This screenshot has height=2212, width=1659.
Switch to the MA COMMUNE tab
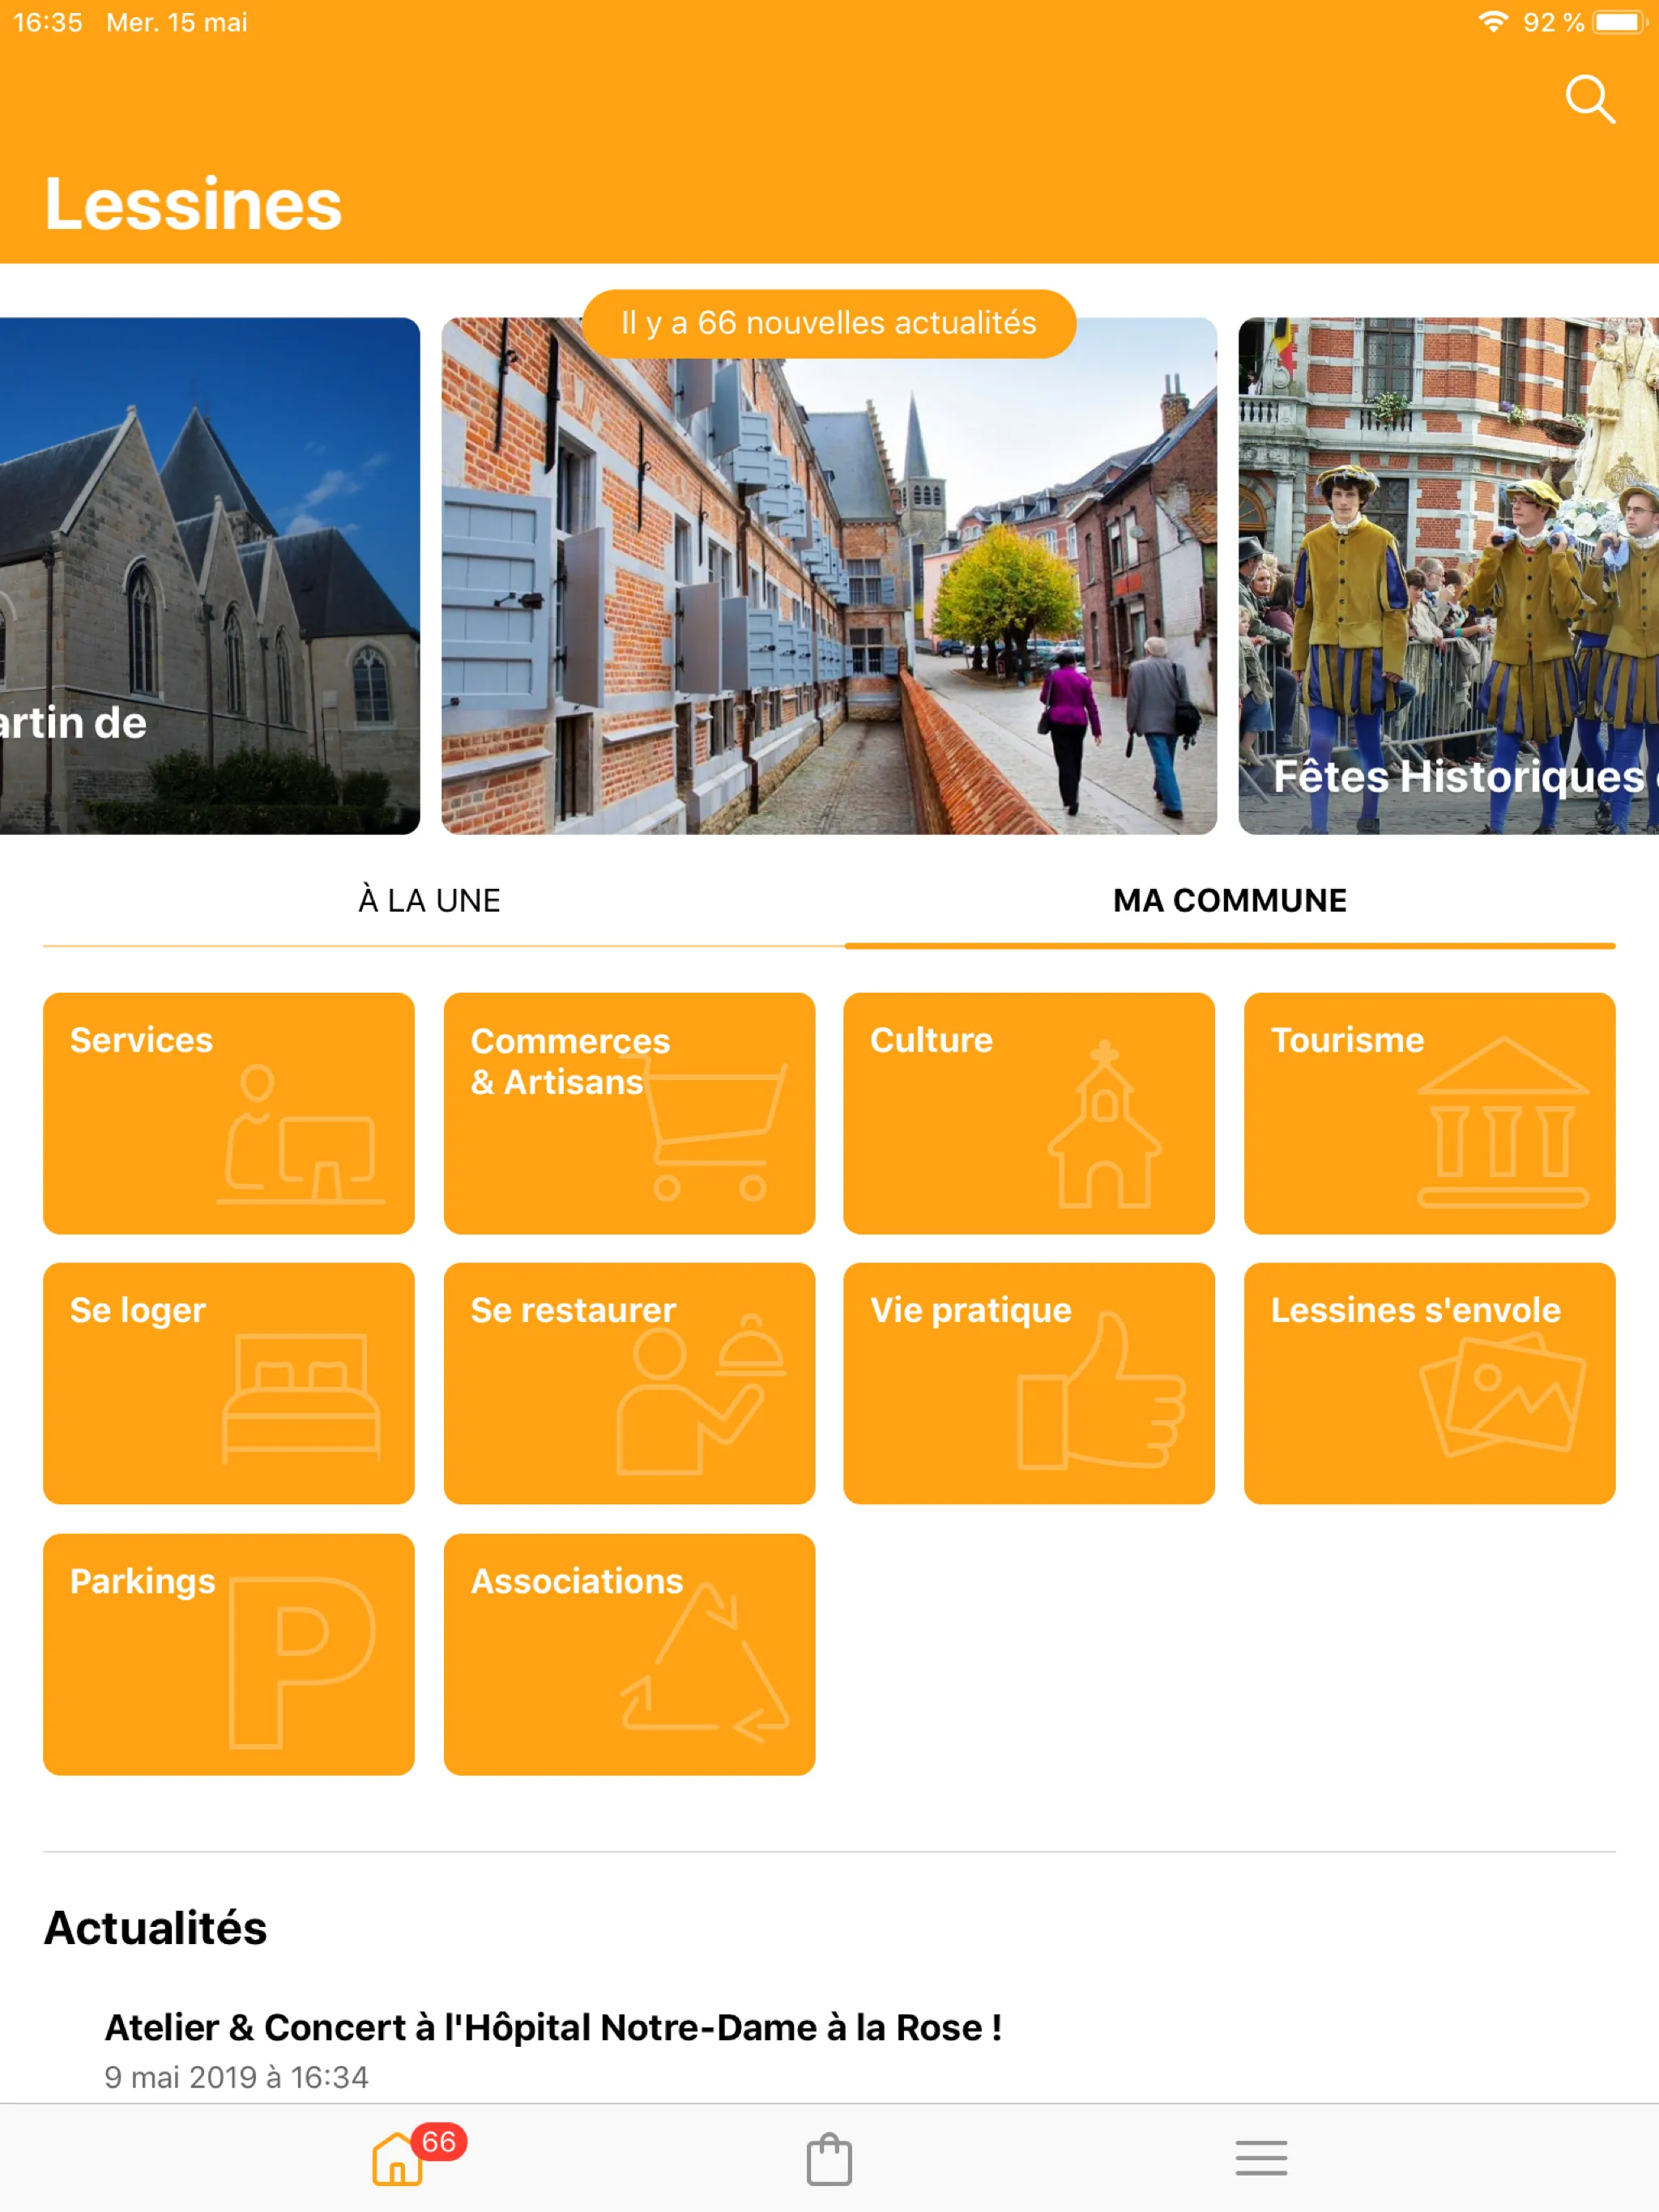click(x=1230, y=900)
